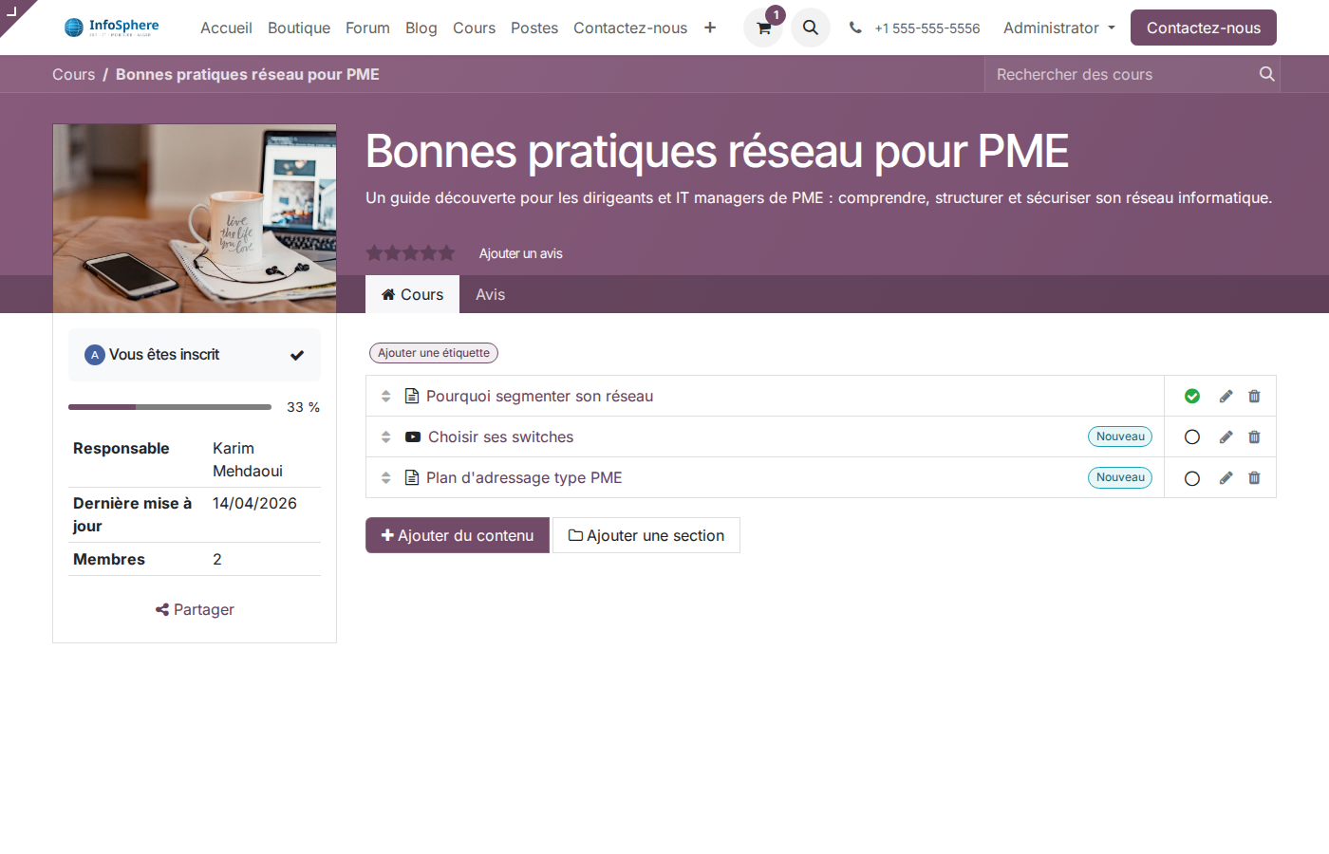Toggle completion circle for "Plan d'adressage type PME"
Screen dimensions: 1329x854
point(1191,477)
